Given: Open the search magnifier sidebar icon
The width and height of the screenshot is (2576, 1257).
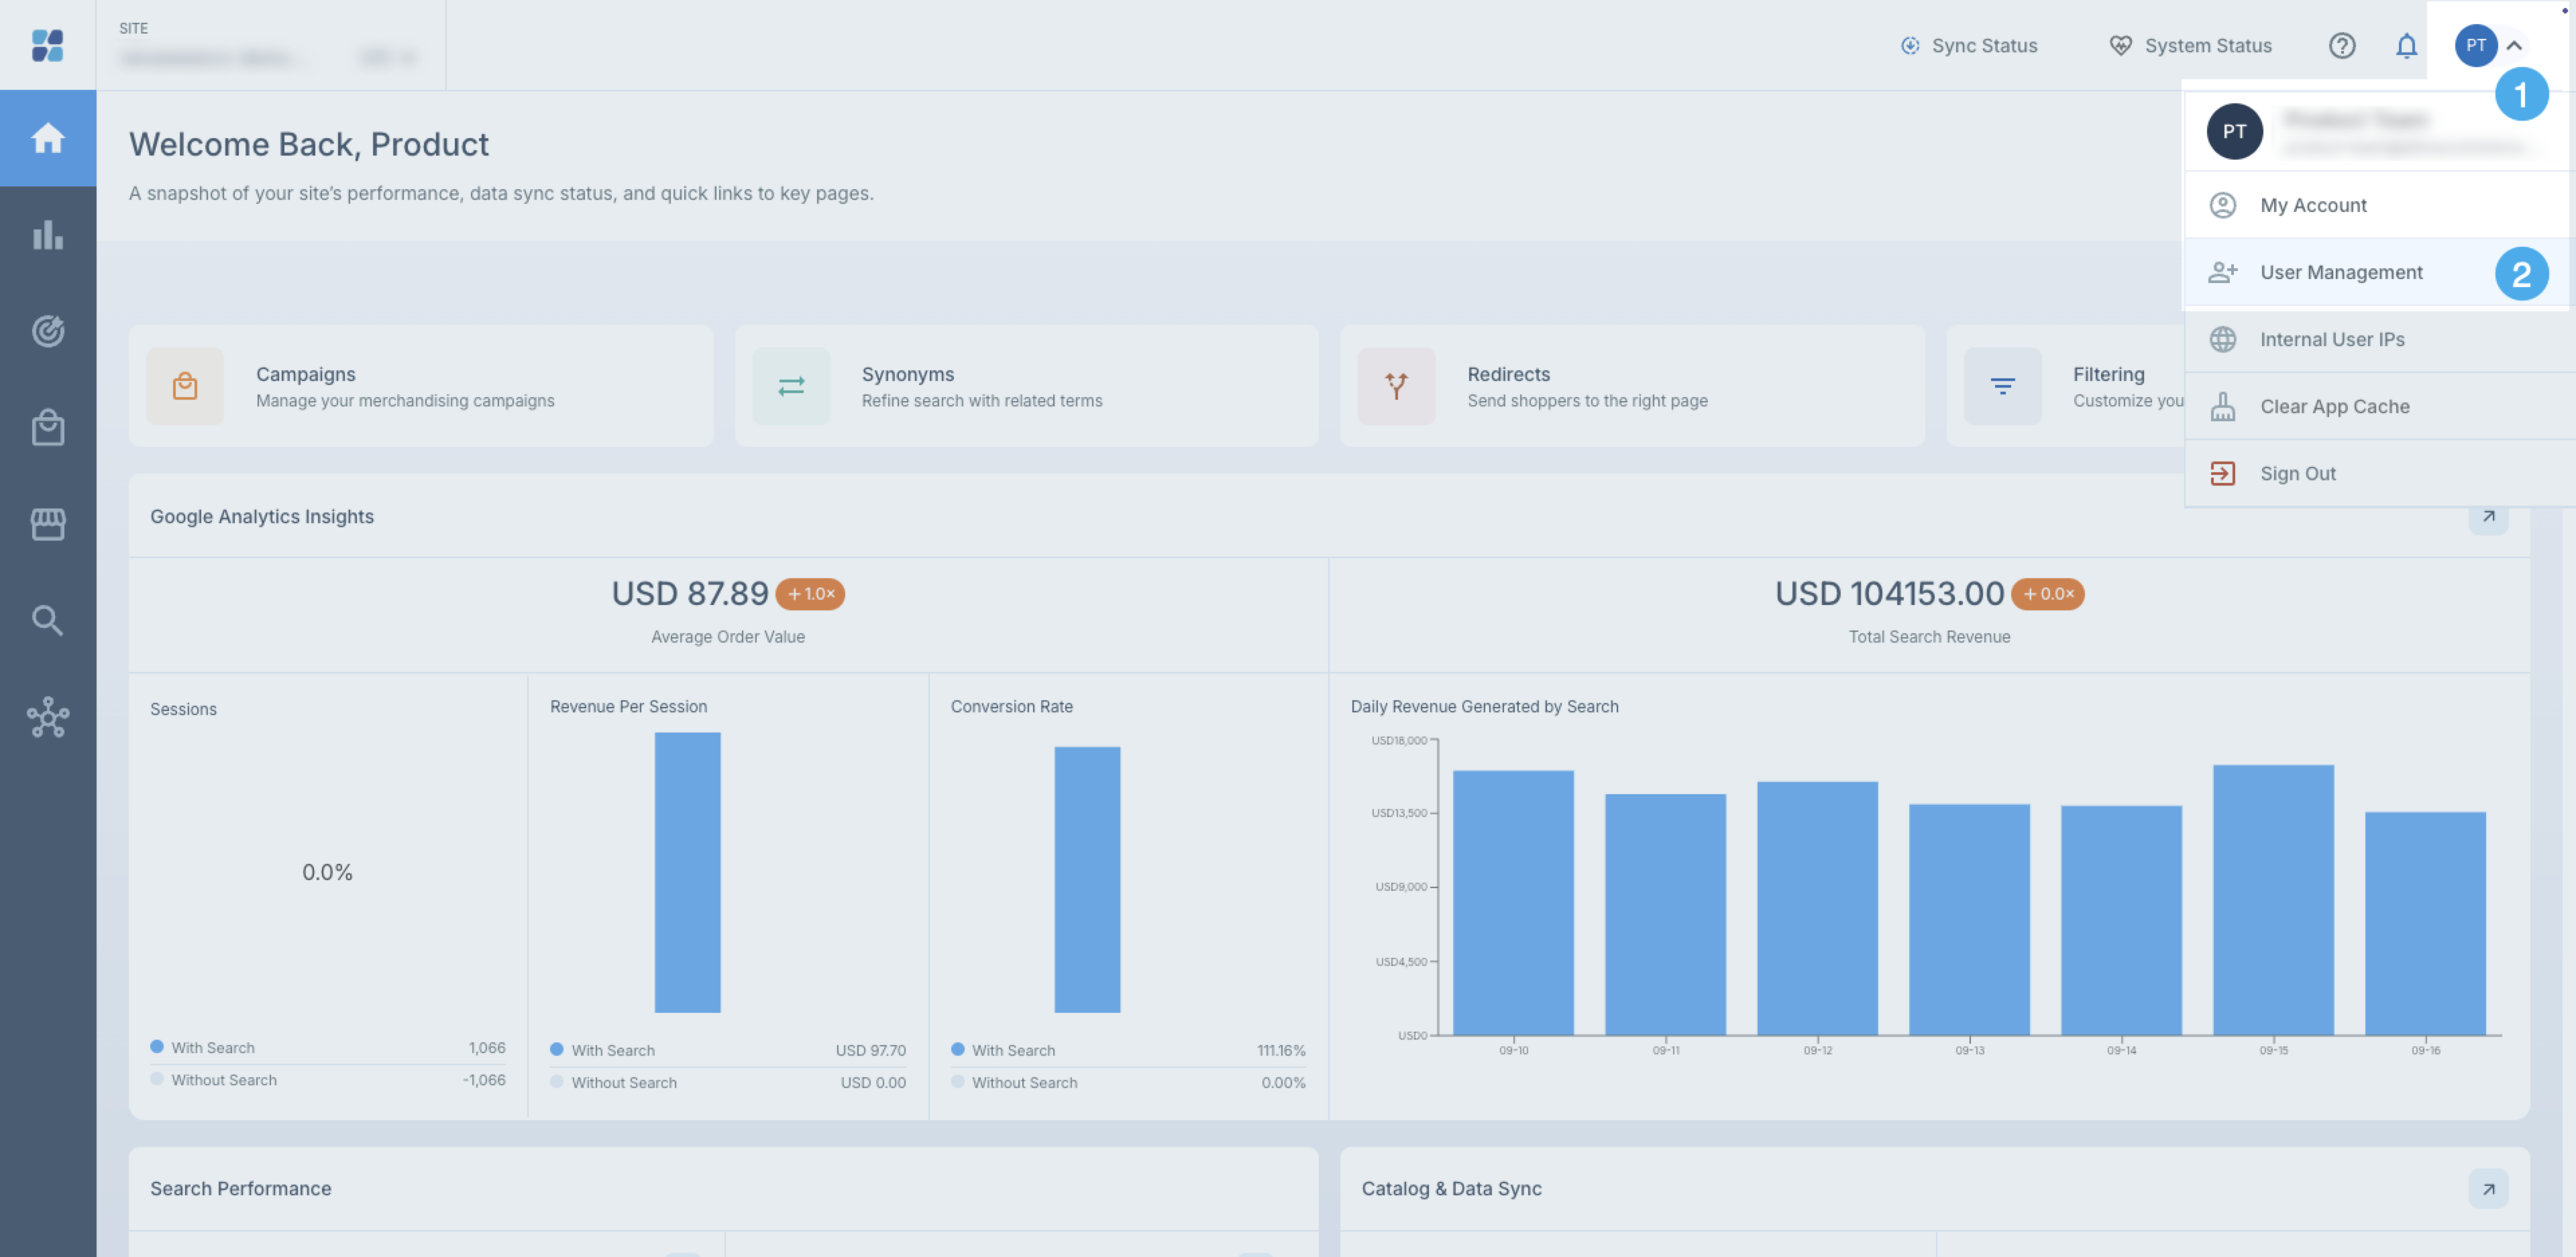Looking at the screenshot, I should (48, 620).
